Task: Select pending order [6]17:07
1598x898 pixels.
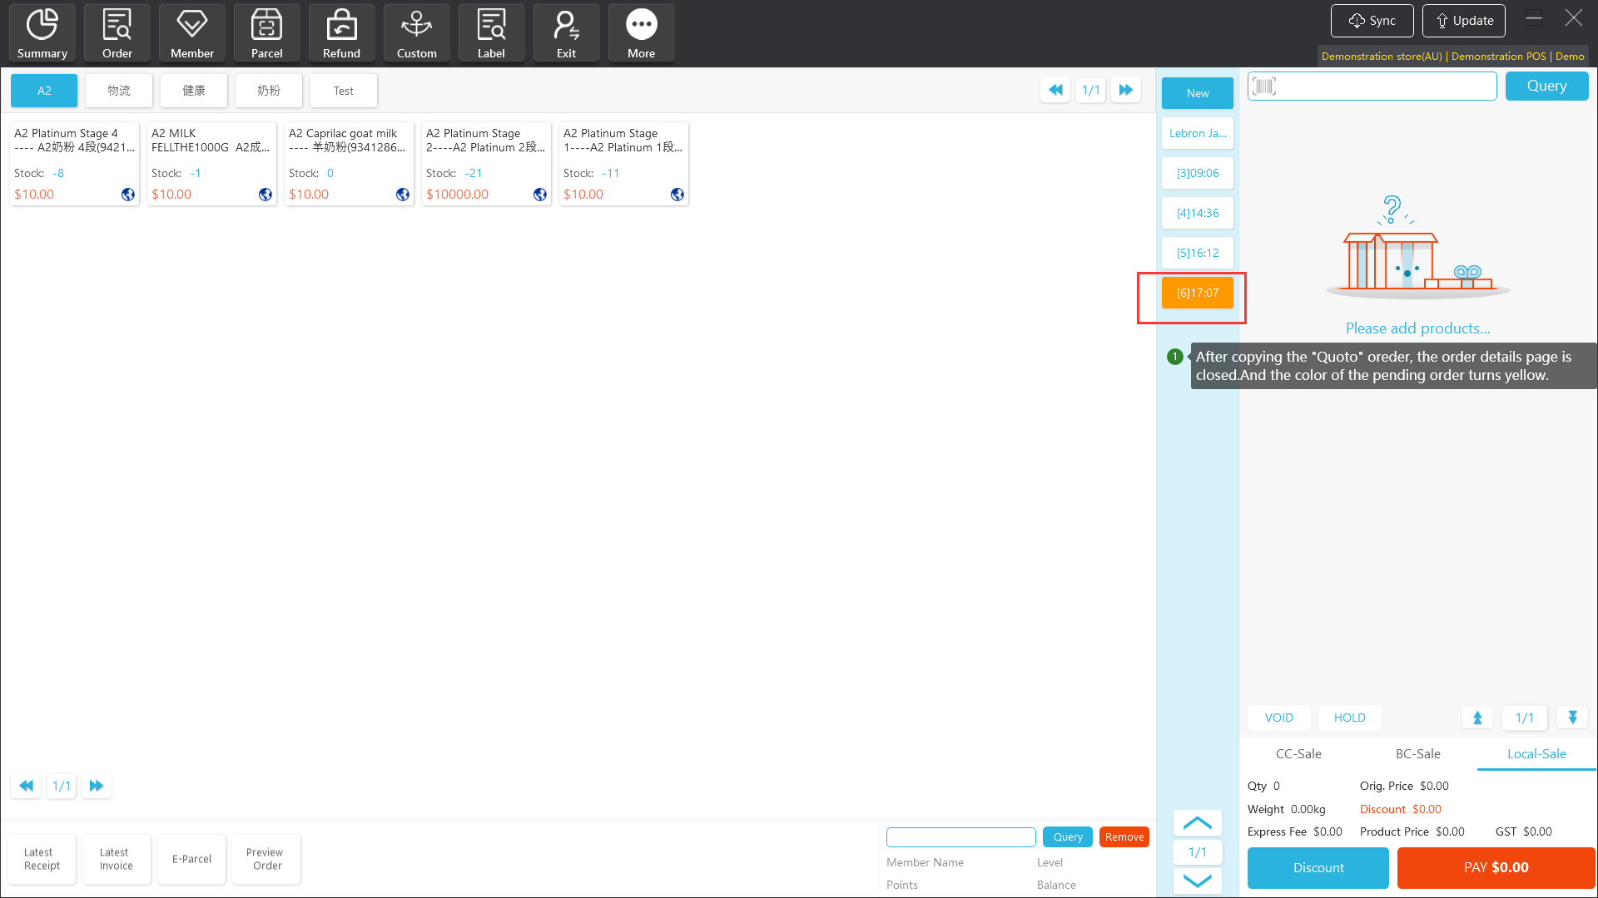Action: coord(1197,293)
